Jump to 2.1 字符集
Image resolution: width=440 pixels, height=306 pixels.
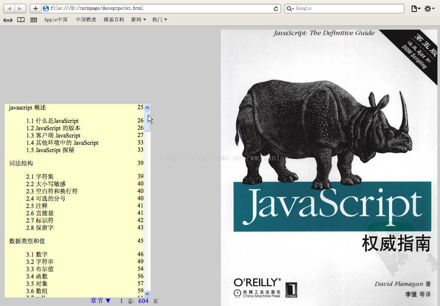tap(40, 177)
